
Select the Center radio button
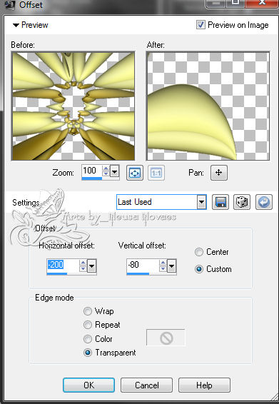[199, 252]
